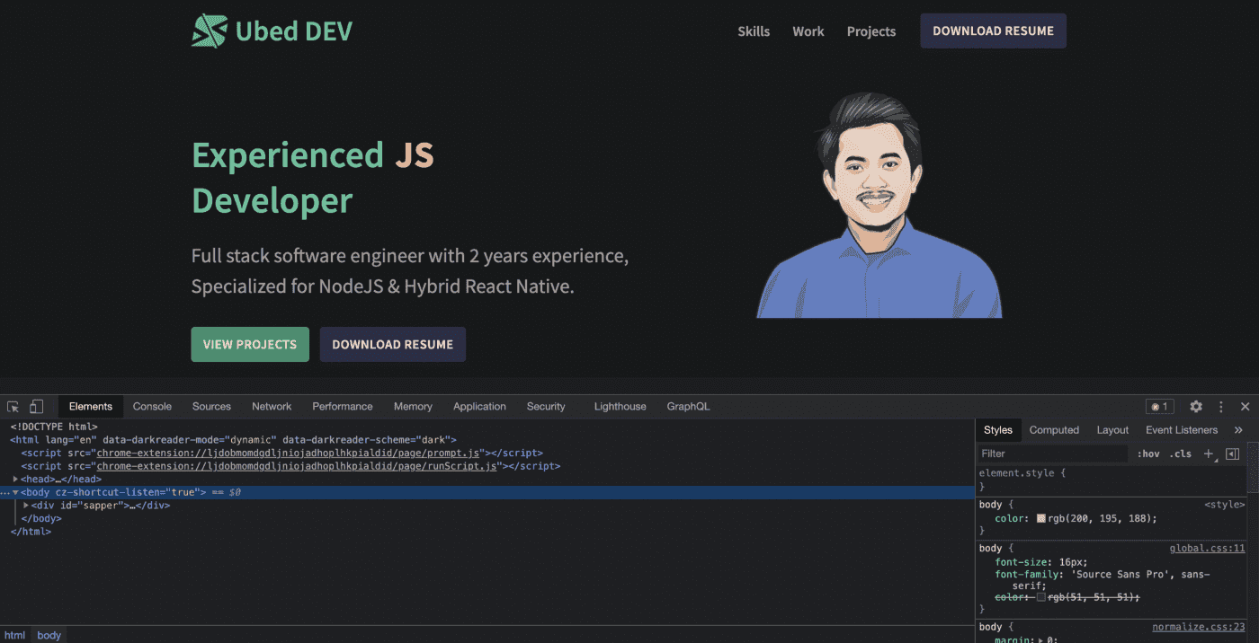Screen dimensions: 1259x643
Task: Toggle the computed styles sidebar icon
Action: (1233, 454)
